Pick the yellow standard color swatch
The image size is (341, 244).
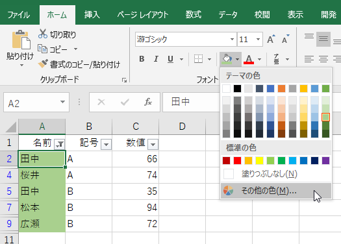[x=259, y=160]
